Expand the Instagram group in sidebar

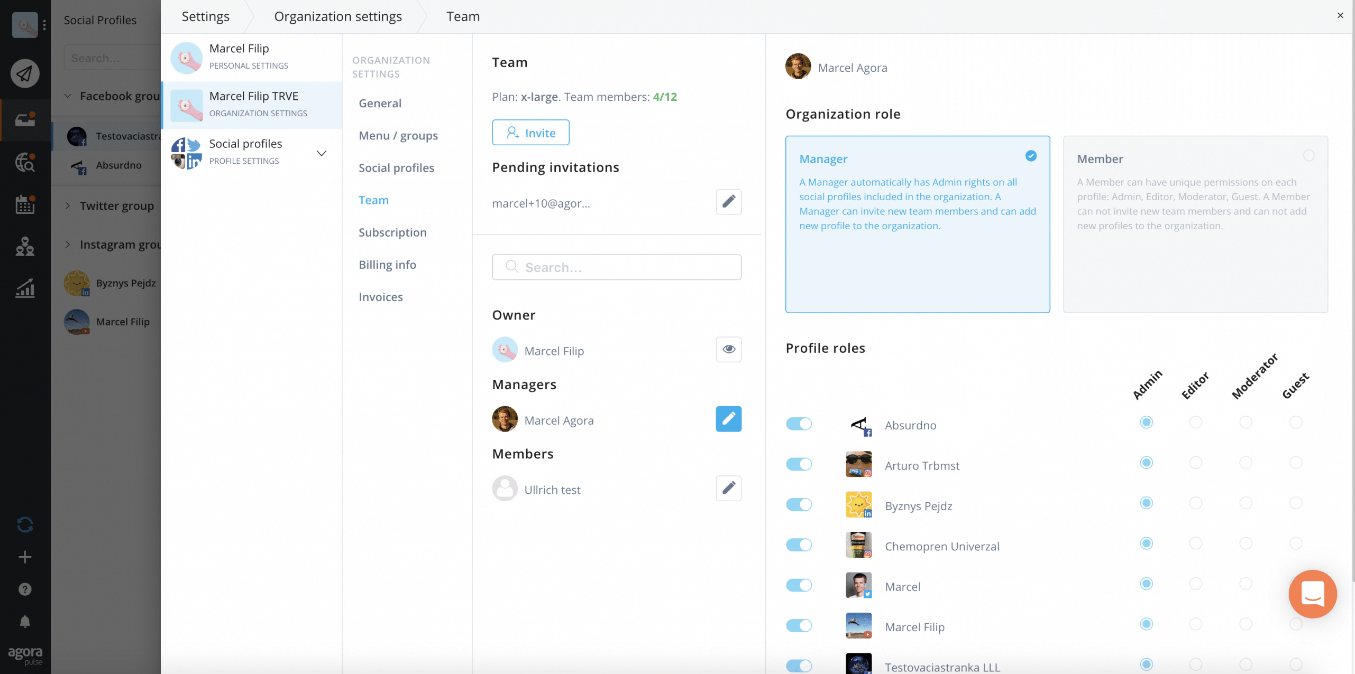click(68, 244)
